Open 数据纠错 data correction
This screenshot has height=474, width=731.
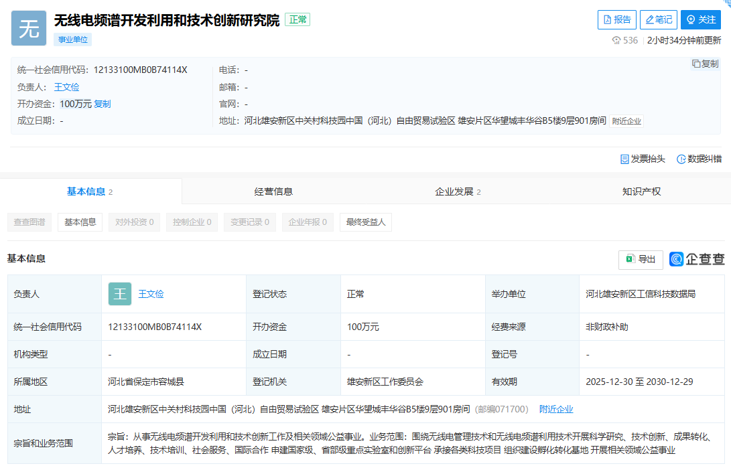[x=699, y=159]
